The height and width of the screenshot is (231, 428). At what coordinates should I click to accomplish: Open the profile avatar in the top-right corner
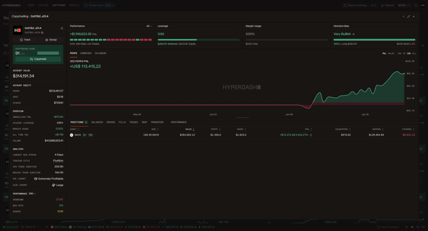(x=423, y=5)
